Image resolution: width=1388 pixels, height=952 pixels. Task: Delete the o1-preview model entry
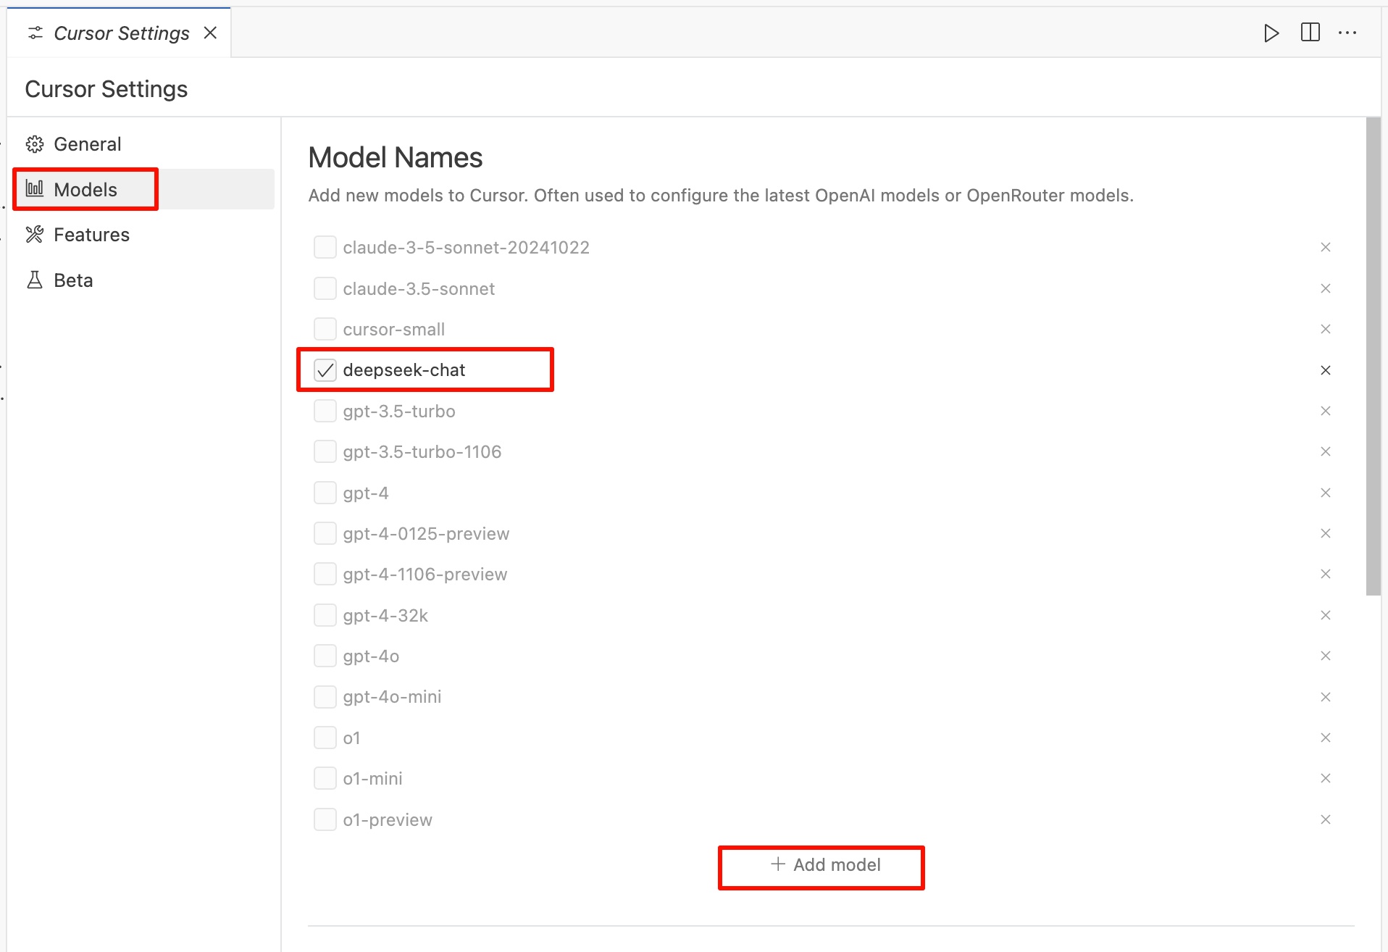[x=1325, y=819]
